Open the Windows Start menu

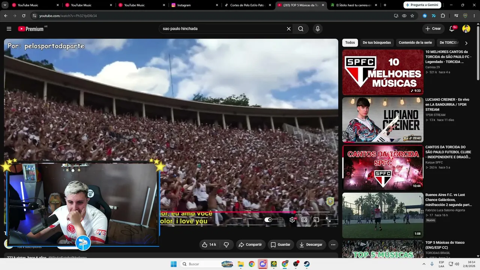(174, 264)
